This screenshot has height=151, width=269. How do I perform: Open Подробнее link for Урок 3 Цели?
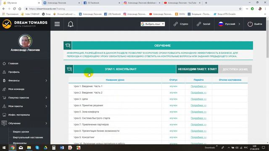click(198, 99)
